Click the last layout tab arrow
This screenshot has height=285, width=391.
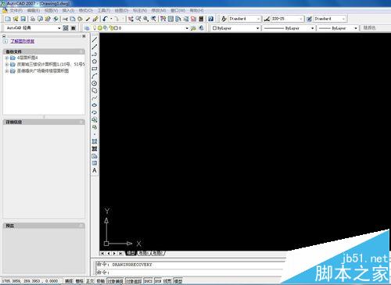(x=120, y=253)
